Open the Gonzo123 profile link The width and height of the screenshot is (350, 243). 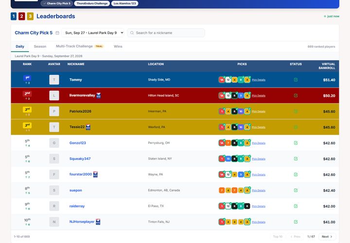coord(77,143)
